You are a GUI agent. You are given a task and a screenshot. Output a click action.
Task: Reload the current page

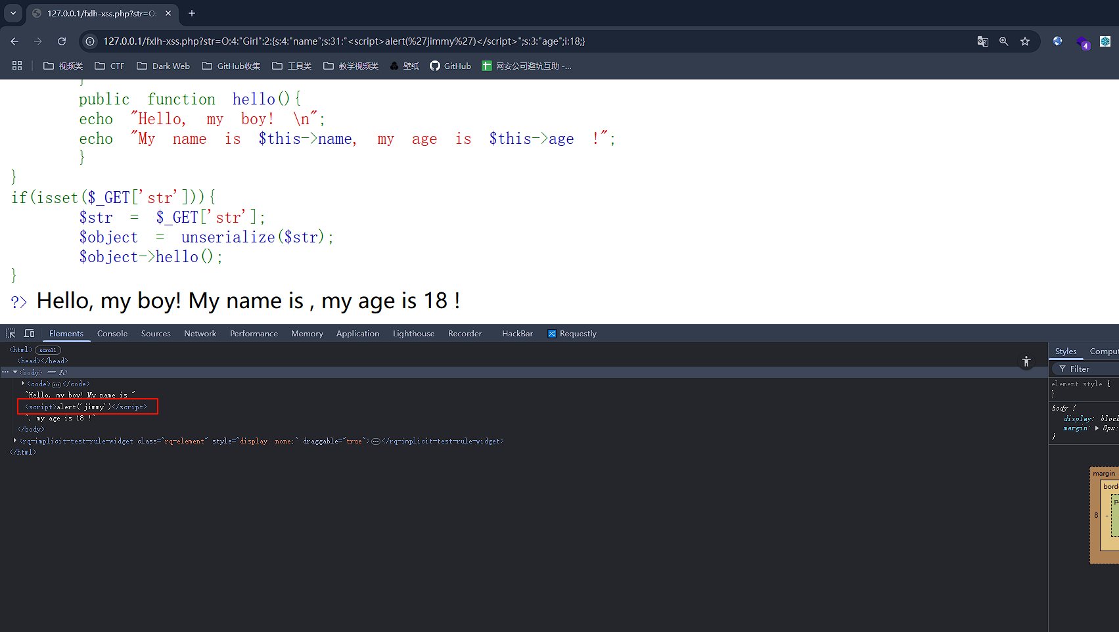(x=62, y=41)
